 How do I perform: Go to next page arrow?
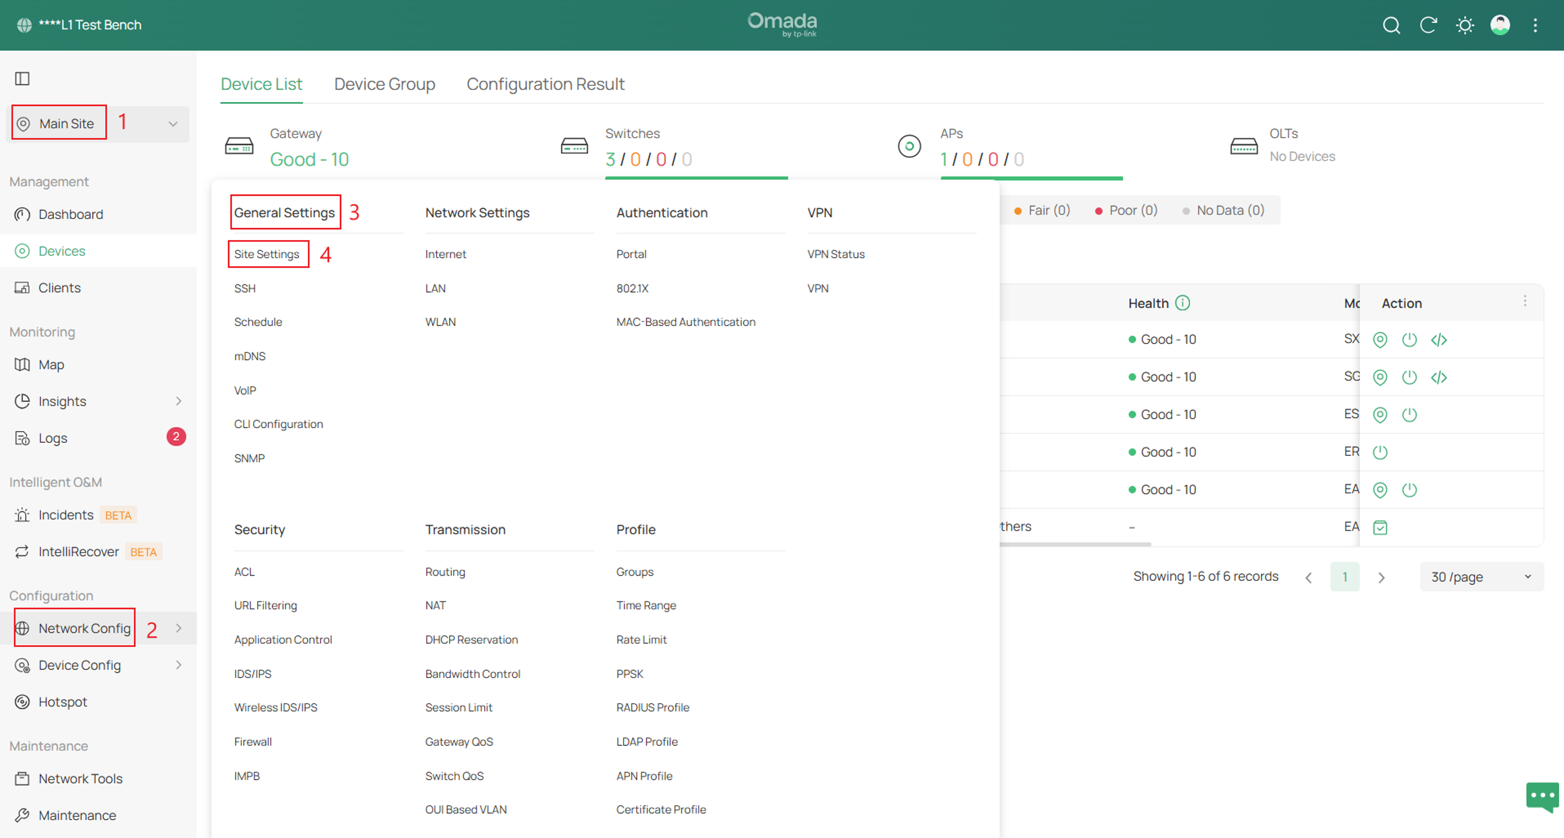pyautogui.click(x=1381, y=577)
